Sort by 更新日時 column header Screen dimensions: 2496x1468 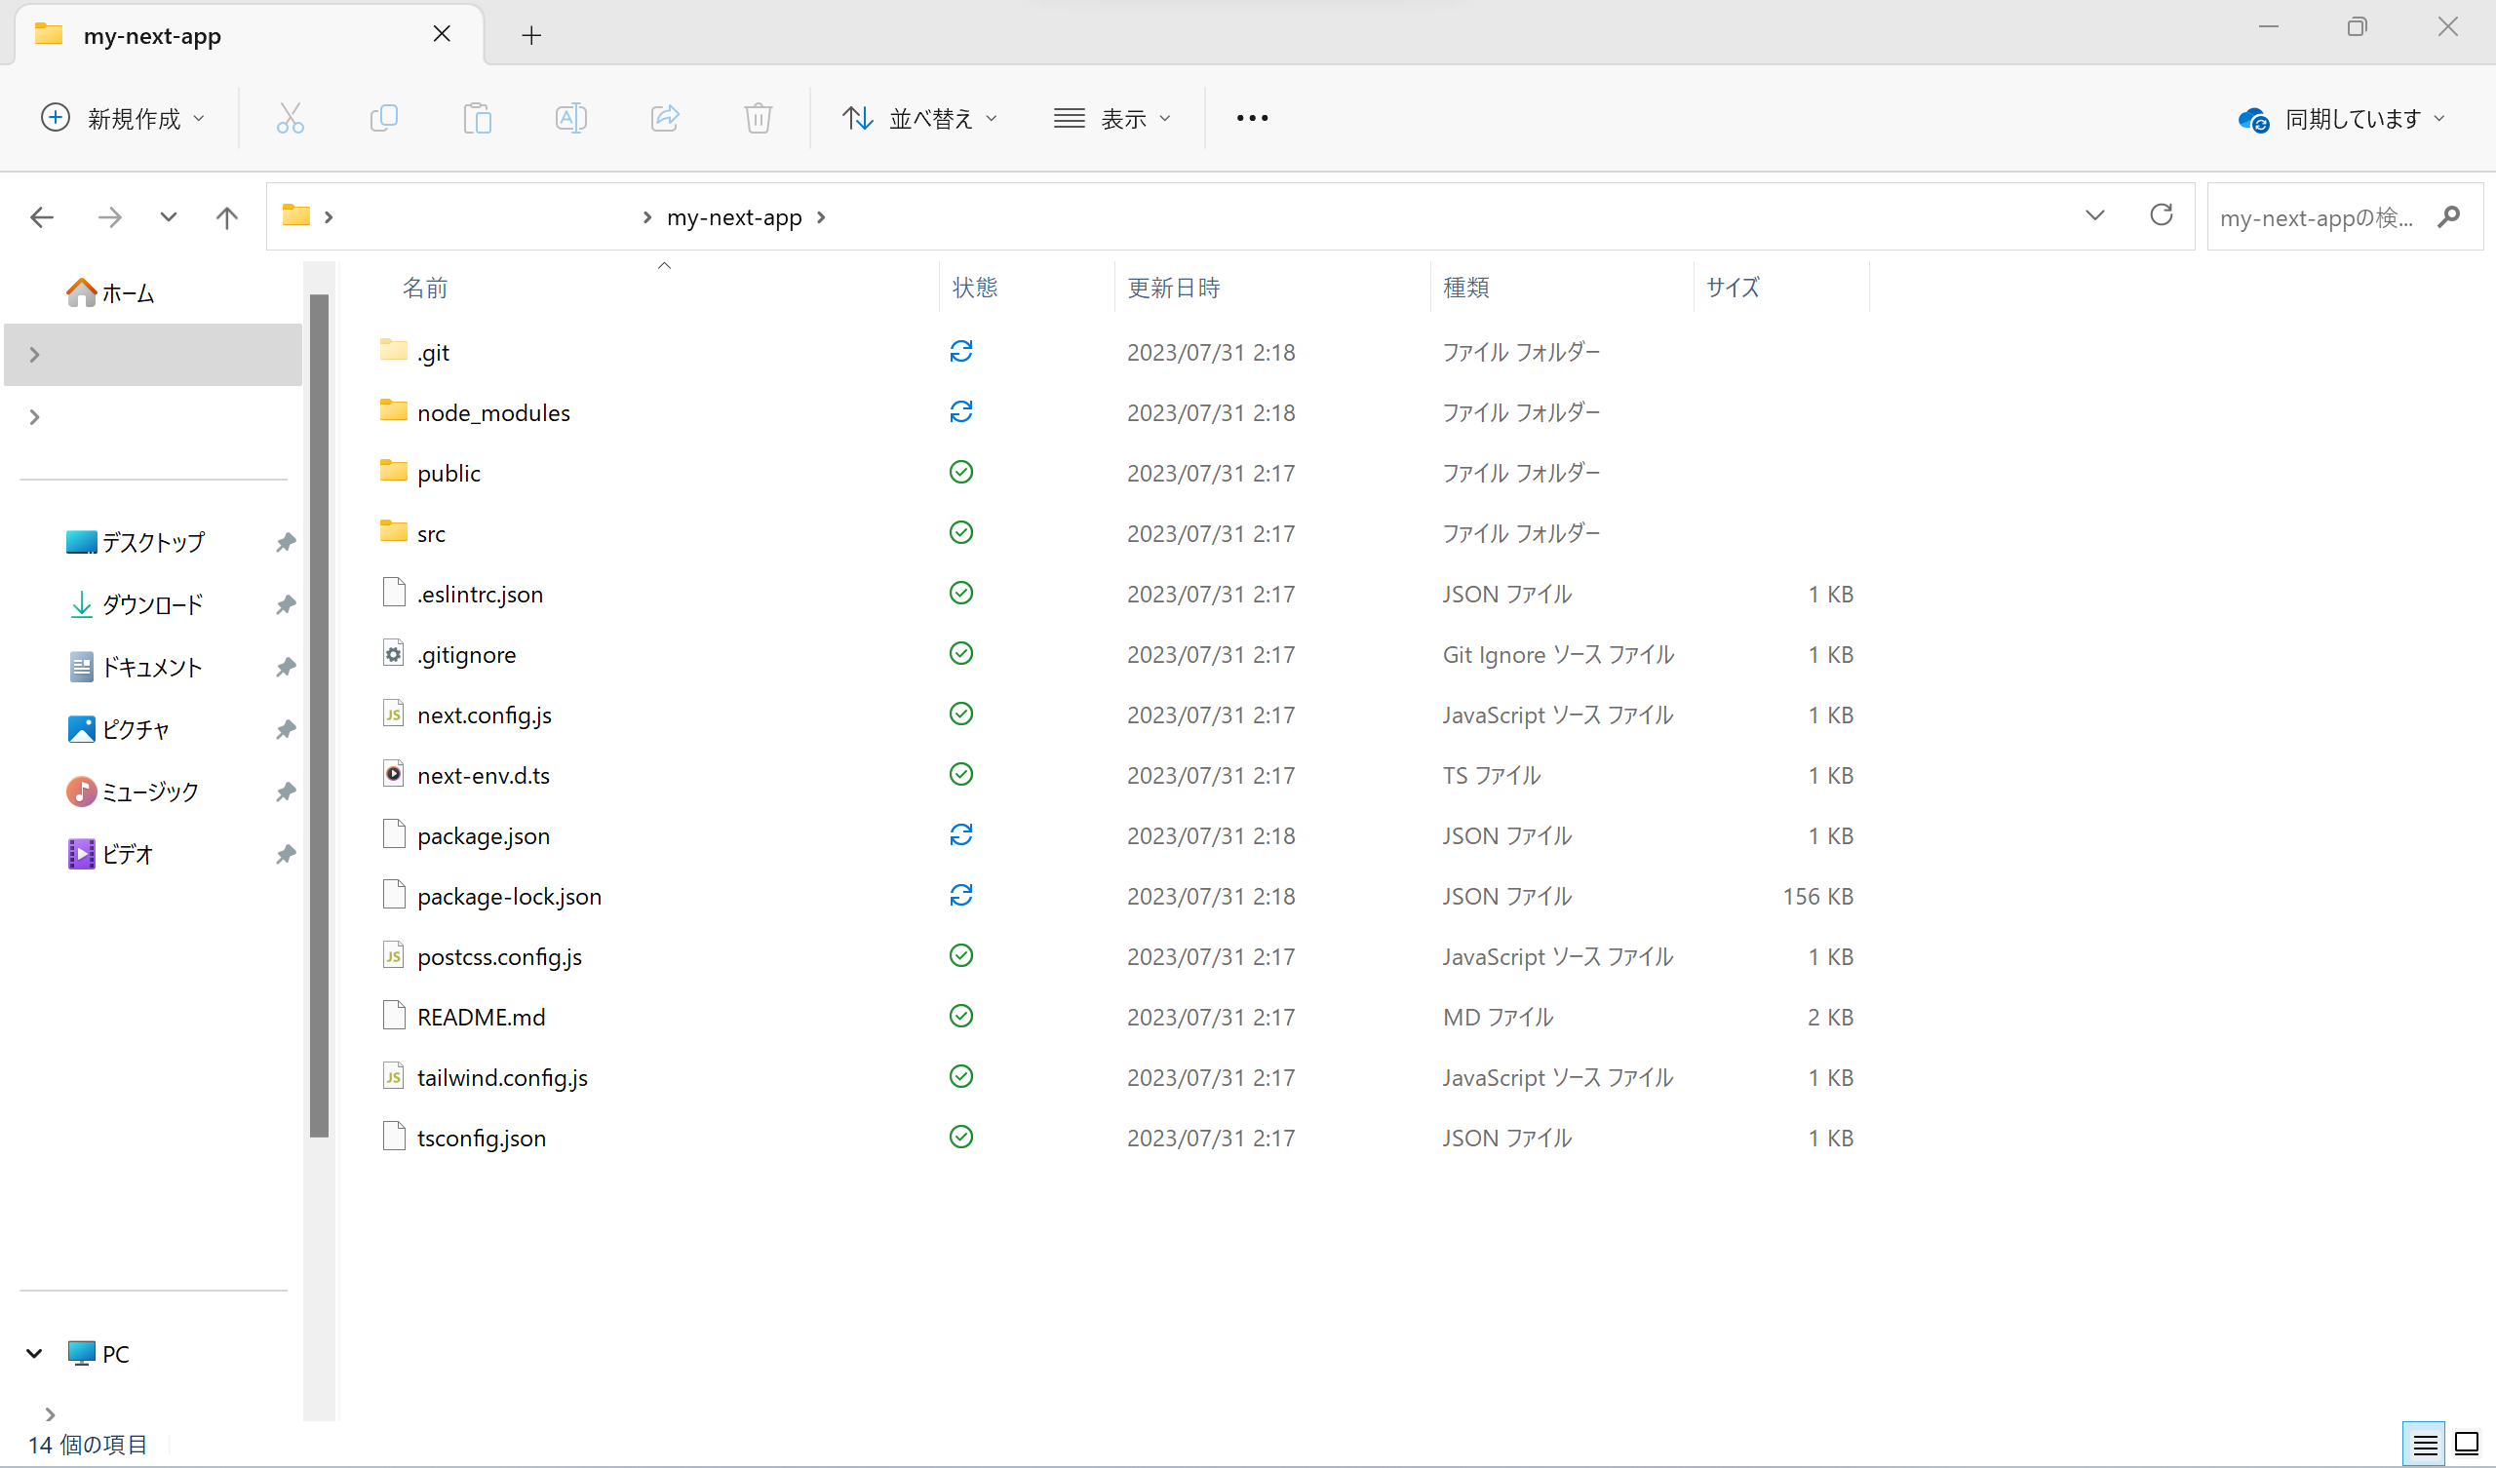[1174, 288]
